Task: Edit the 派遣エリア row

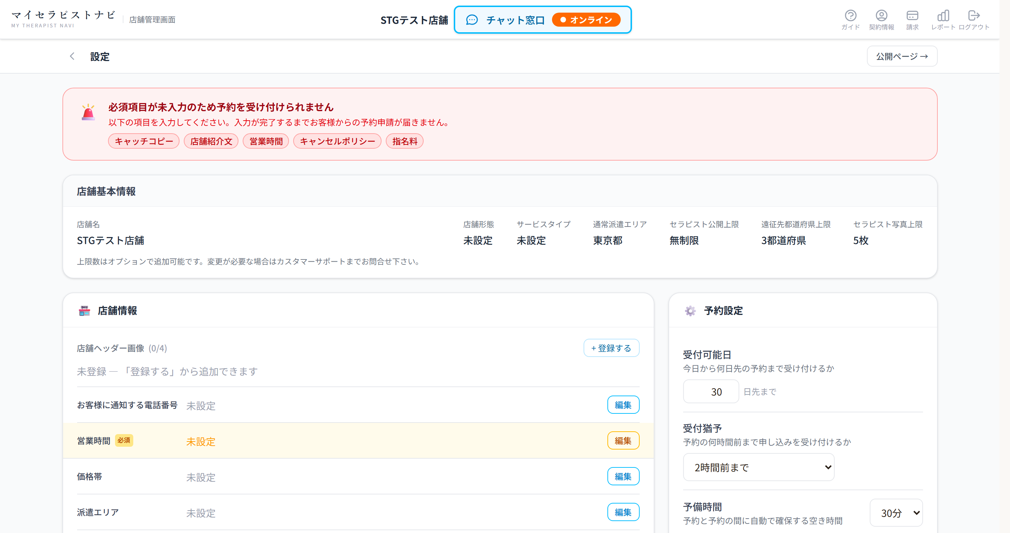Action: click(623, 512)
